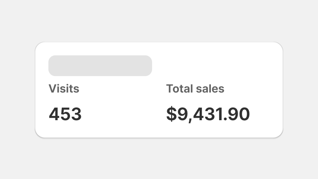Click the digit 4 in 453
The height and width of the screenshot is (179, 318).
(x=54, y=114)
